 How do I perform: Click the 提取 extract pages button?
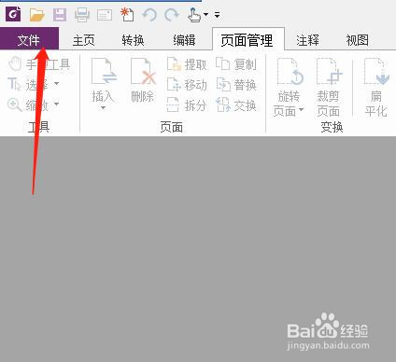pyautogui.click(x=187, y=64)
